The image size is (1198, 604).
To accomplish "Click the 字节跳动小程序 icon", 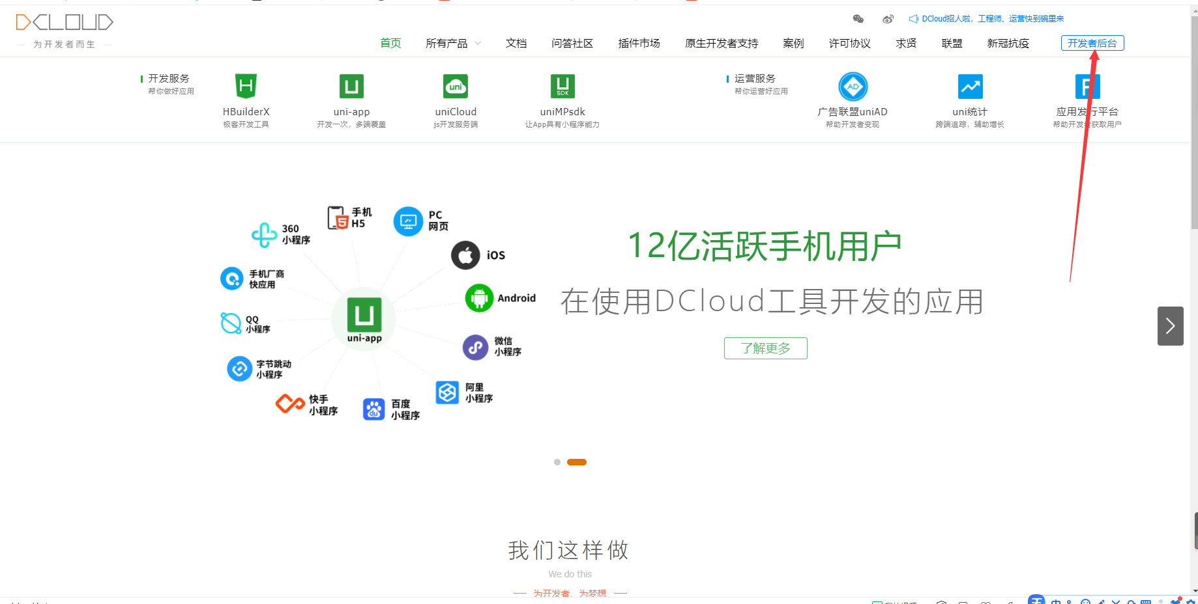I will pyautogui.click(x=239, y=369).
